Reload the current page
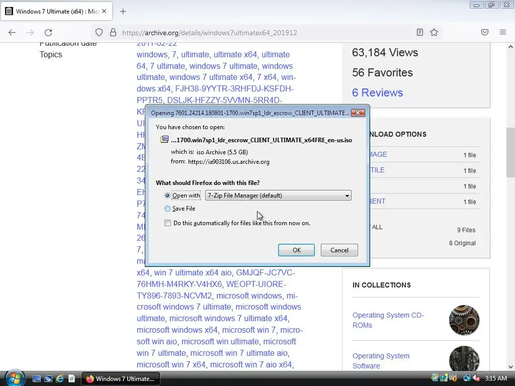The image size is (515, 386). pyautogui.click(x=48, y=33)
